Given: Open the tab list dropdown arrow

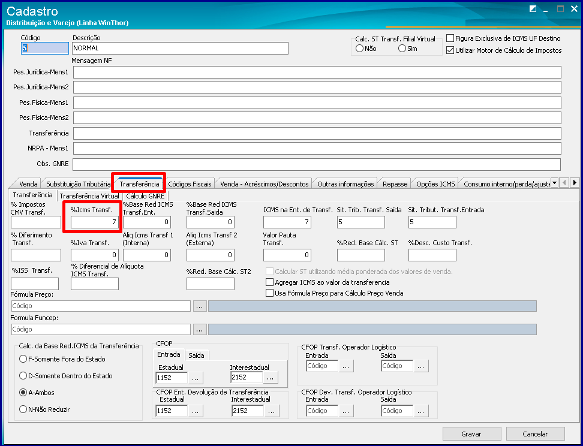Looking at the screenshot, I should 554,182.
